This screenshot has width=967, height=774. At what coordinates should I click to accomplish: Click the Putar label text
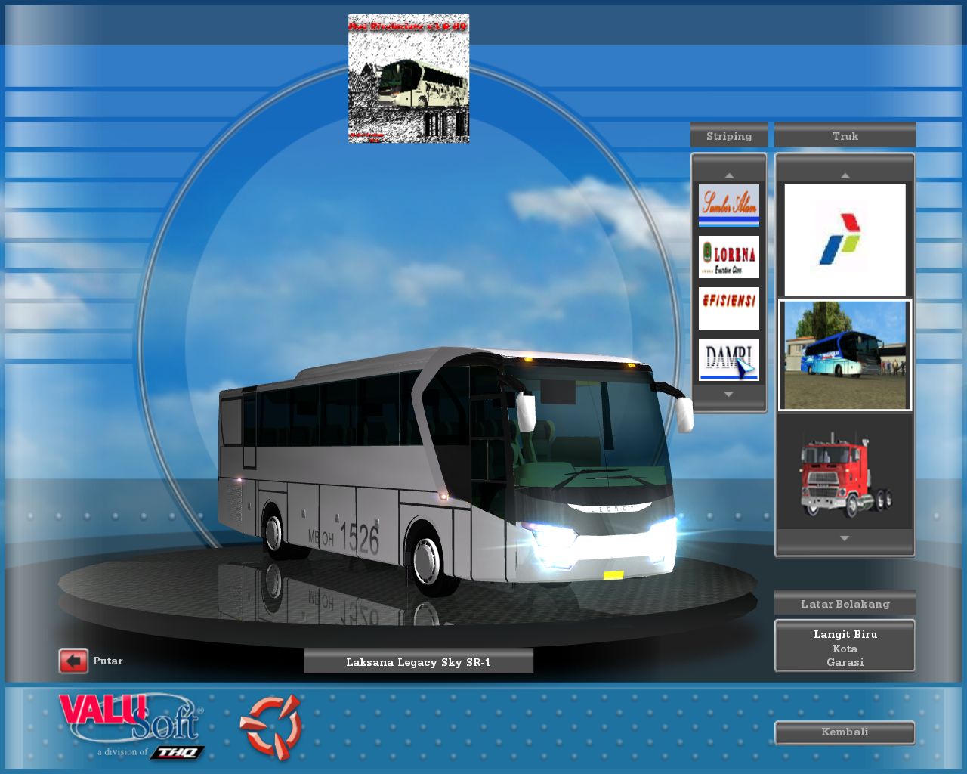tap(108, 661)
